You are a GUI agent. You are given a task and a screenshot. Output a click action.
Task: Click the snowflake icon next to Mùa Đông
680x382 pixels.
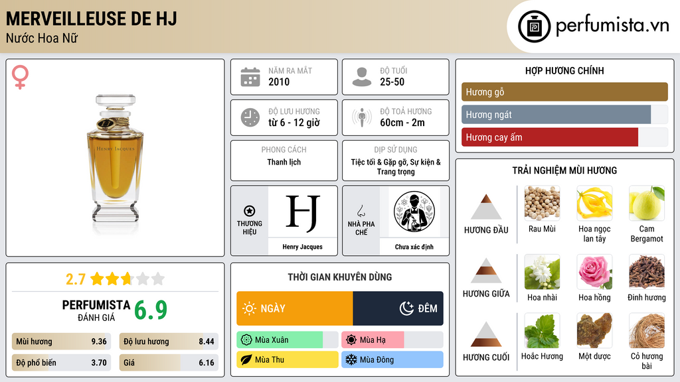click(x=351, y=359)
